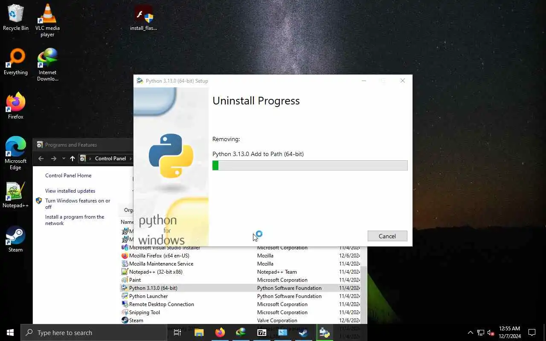Viewport: 546px width, 341px height.
Task: Open the network status tray icon
Action: point(481,332)
